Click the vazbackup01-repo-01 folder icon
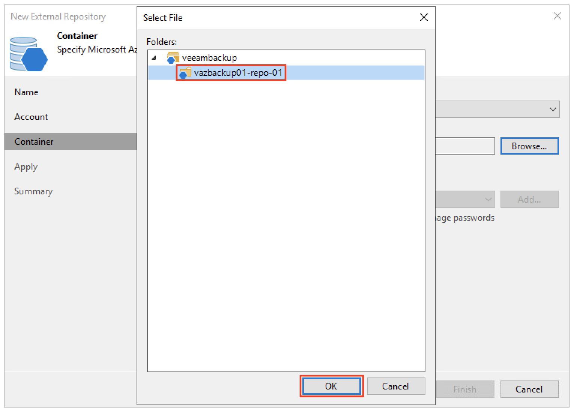This screenshot has height=412, width=574. pos(185,72)
